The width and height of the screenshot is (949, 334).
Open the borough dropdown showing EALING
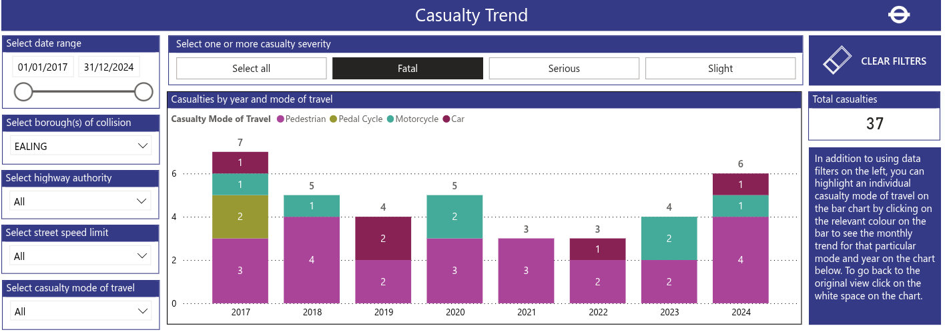coord(81,146)
